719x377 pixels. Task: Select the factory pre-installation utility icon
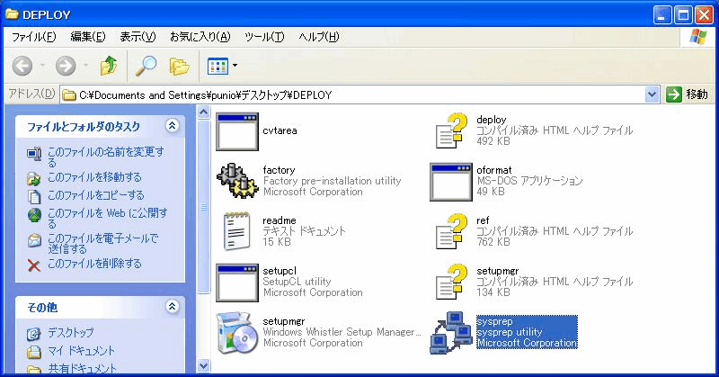(237, 181)
